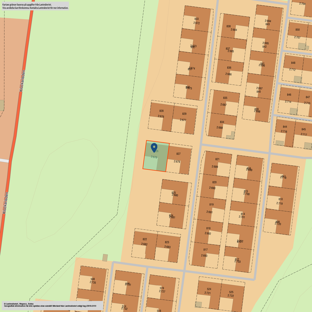Image resolution: width=312 pixels, height=312 pixels.
Task: Select house number 818
Action: pos(208,229)
